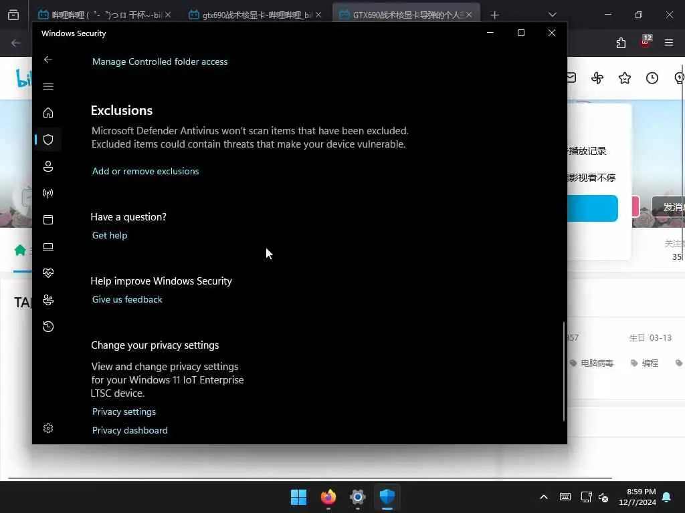The height and width of the screenshot is (513, 685).
Task: Go back in Windows Security
Action: click(48, 59)
